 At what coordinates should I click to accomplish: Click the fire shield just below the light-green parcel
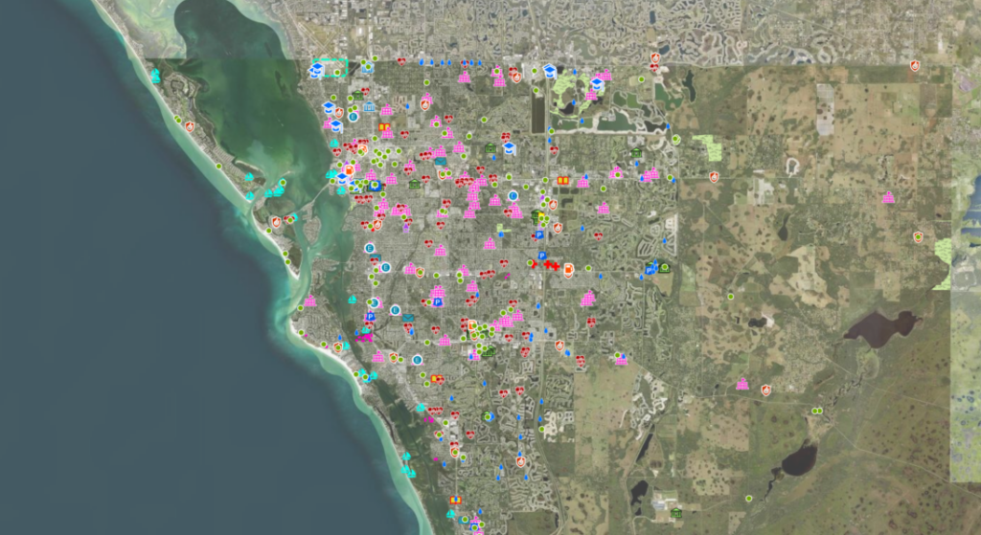pos(714,177)
